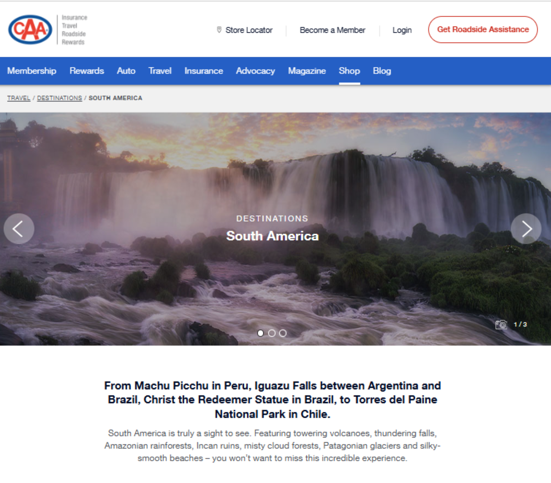Switch to the Shop tab
This screenshot has width=551, height=483.
pyautogui.click(x=349, y=71)
